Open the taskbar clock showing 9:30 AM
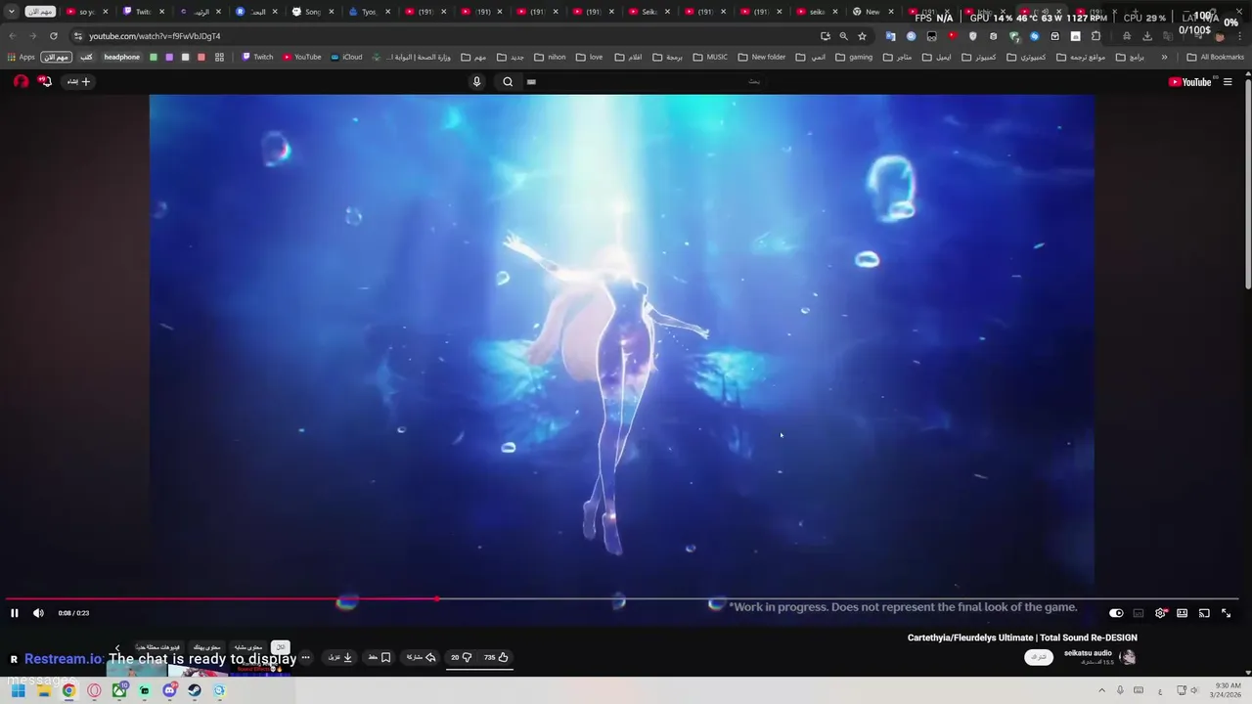1252x704 pixels. pyautogui.click(x=1228, y=690)
